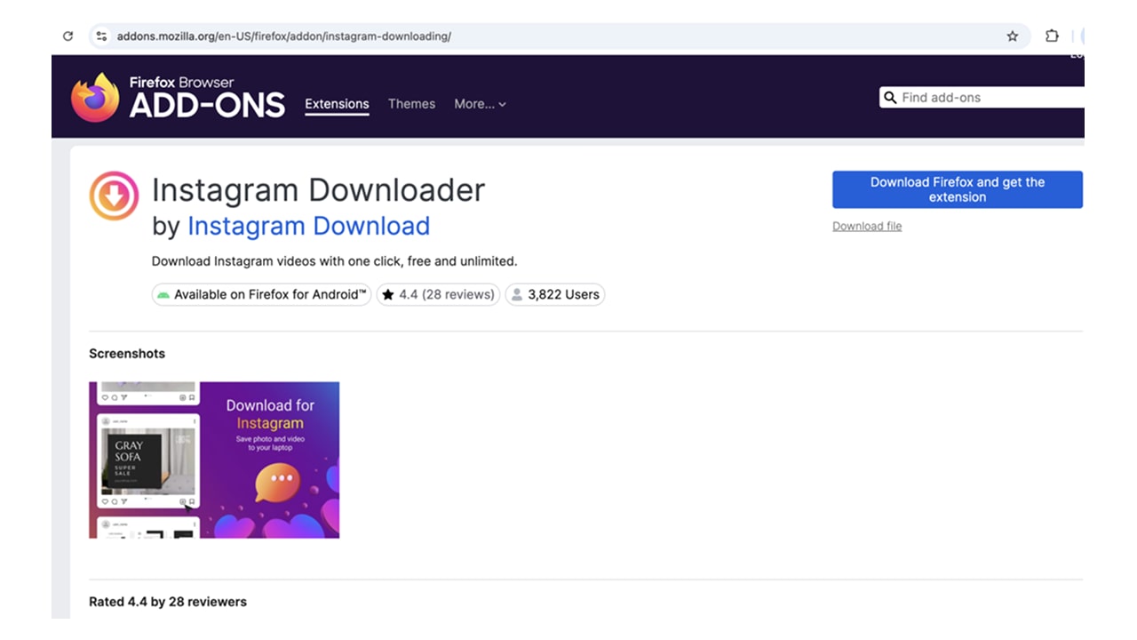1137x640 pixels.
Task: Click the user icon beside 3,822 Users
Action: [517, 294]
